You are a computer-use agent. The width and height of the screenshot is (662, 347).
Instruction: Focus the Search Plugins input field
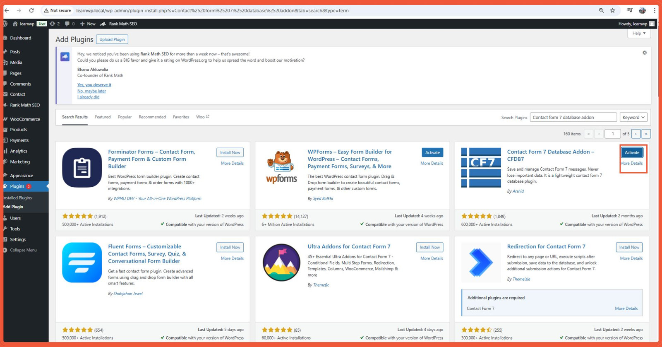point(573,118)
